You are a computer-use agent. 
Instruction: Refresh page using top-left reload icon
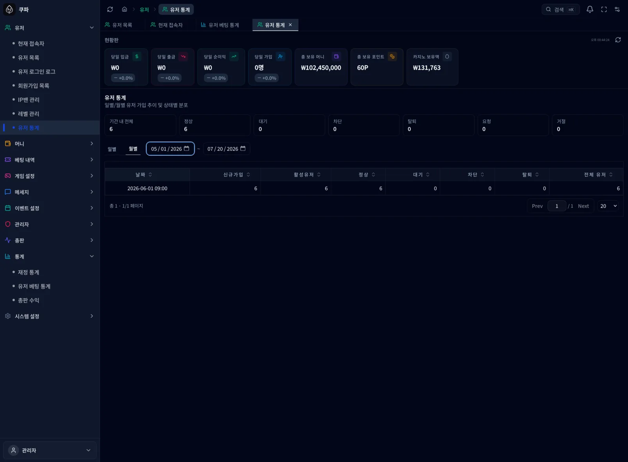110,9
